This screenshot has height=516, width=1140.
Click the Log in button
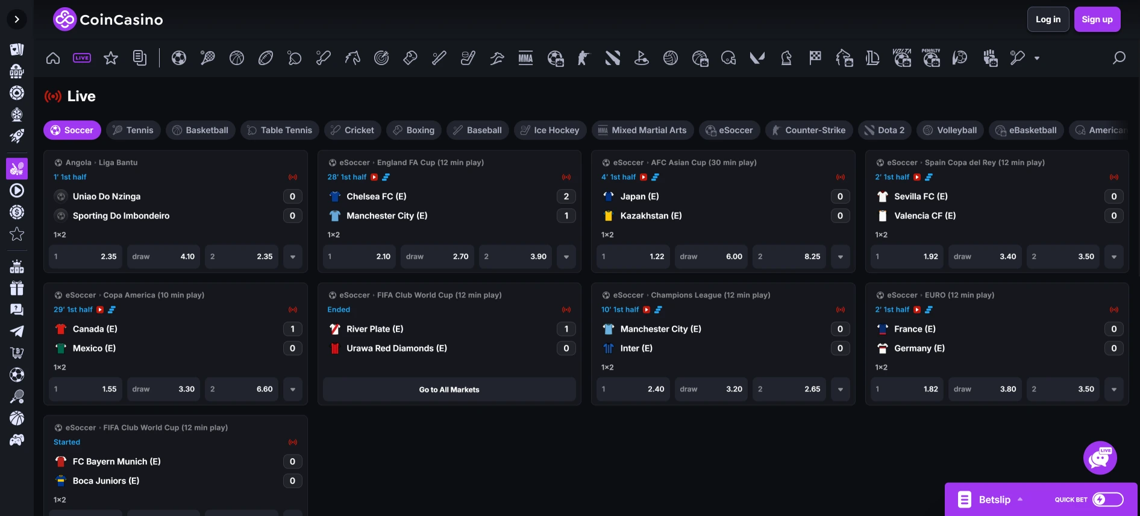[1048, 19]
